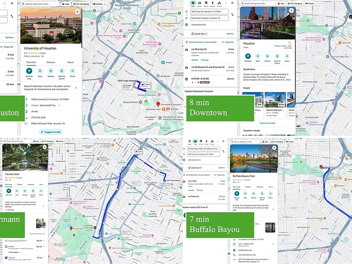Open Nearby for University of Houston
This screenshot has width=352, height=264.
click(x=51, y=71)
